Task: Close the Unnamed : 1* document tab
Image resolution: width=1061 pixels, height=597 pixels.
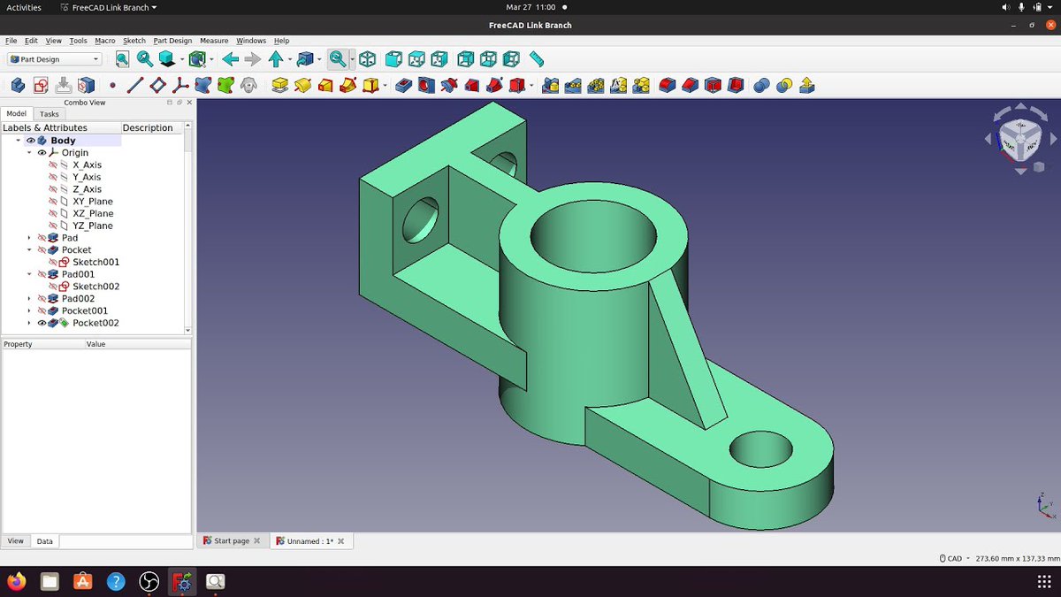Action: (340, 540)
